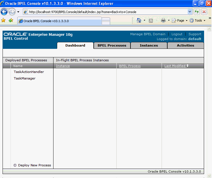The height and width of the screenshot is (178, 212).
Task: Open a new blank browser tab
Action: (x=106, y=21)
